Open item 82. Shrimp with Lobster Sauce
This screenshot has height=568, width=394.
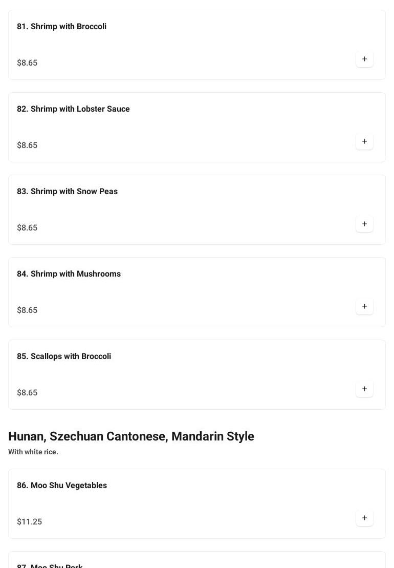coord(73,109)
